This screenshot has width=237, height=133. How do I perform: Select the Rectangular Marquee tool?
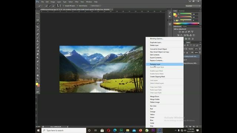(38, 17)
